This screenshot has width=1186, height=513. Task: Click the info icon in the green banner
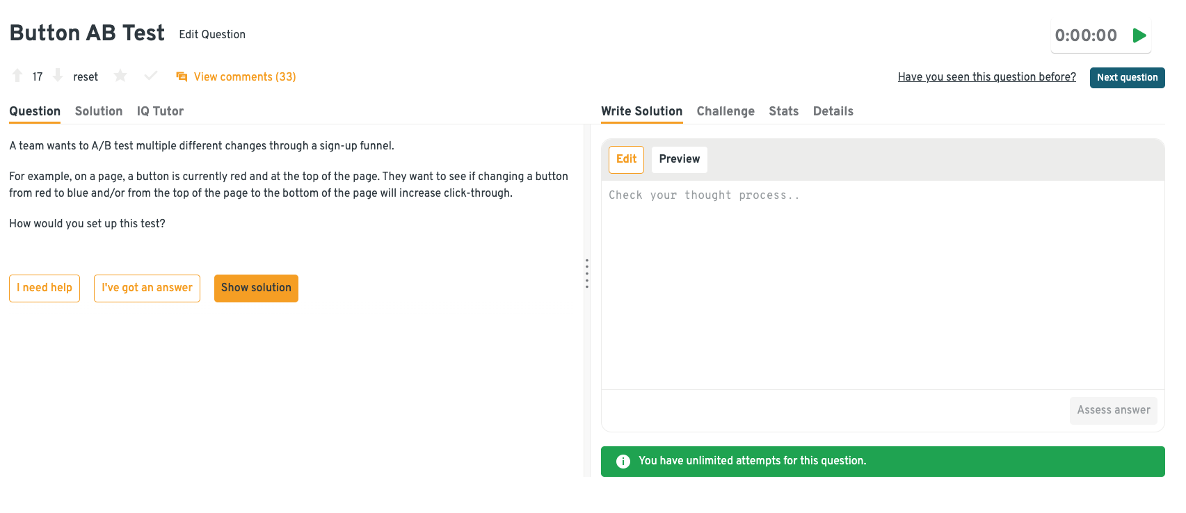tap(623, 461)
